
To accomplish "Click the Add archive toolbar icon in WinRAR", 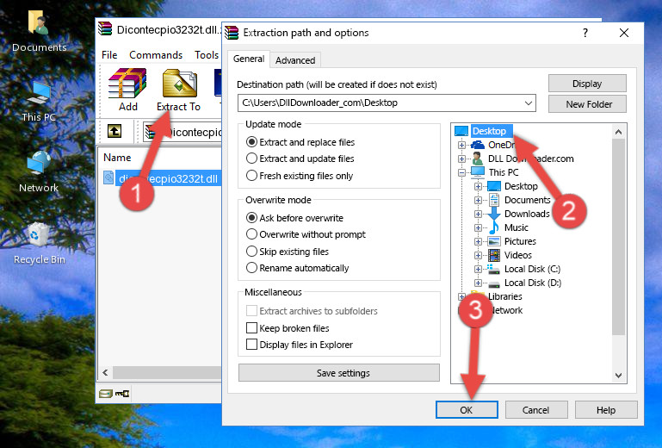I will pos(127,90).
